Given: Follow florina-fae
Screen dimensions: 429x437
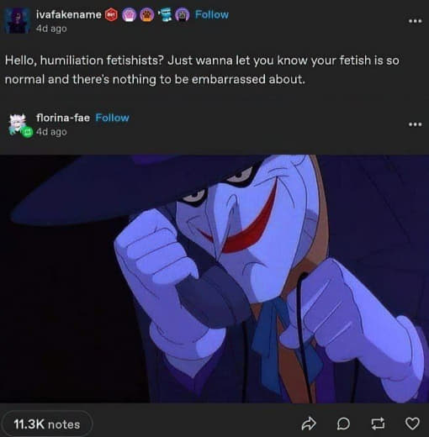Looking at the screenshot, I should coord(112,118).
